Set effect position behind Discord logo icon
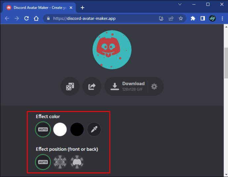Screen dimensions: 228x177 77,162
